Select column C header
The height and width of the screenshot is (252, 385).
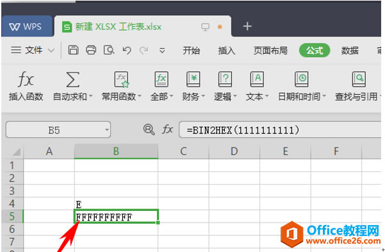pos(183,151)
